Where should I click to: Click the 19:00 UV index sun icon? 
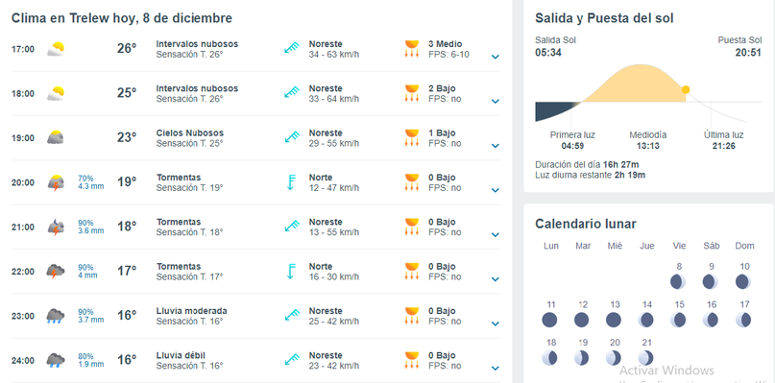pyautogui.click(x=412, y=137)
